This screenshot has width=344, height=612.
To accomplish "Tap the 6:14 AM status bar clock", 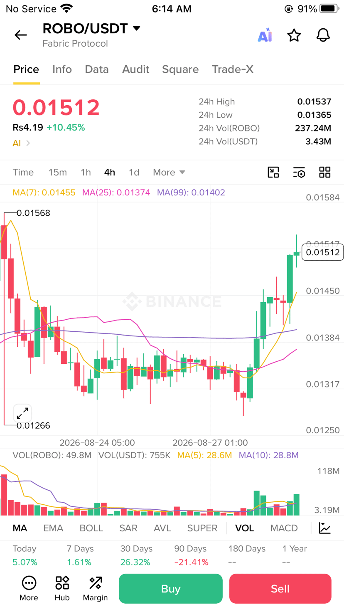I will (x=172, y=9).
